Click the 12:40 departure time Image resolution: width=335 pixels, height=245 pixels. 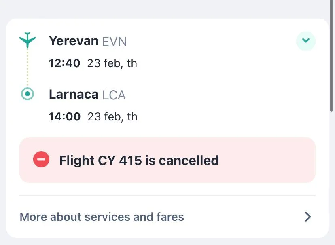point(64,63)
